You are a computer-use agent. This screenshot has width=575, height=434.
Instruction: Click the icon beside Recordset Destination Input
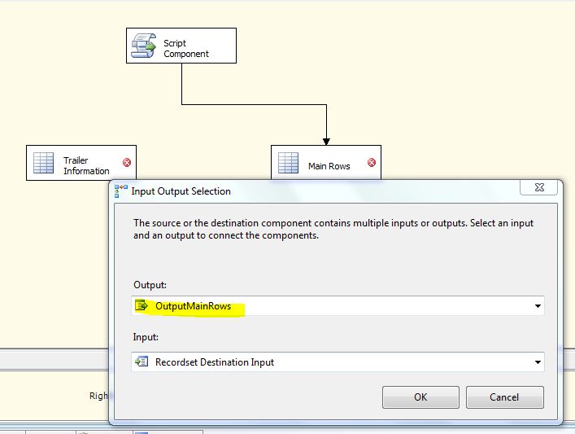(x=142, y=362)
